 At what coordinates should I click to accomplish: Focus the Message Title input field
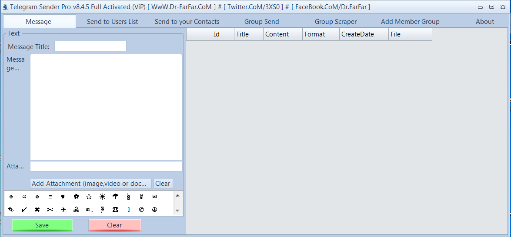(90, 46)
